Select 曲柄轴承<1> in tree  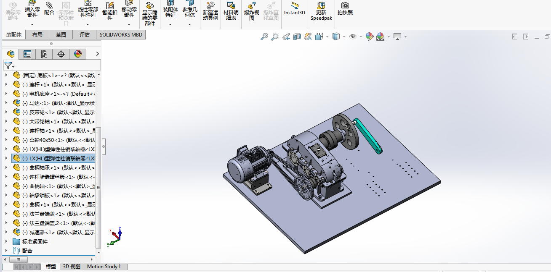tap(53, 168)
